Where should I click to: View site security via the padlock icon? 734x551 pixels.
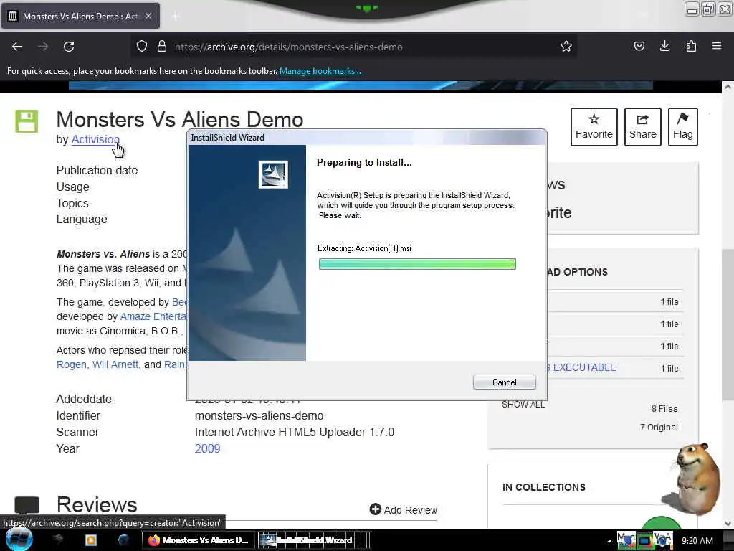tap(162, 47)
